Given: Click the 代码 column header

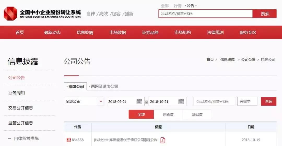Looking at the screenshot, I should pyautogui.click(x=78, y=127).
